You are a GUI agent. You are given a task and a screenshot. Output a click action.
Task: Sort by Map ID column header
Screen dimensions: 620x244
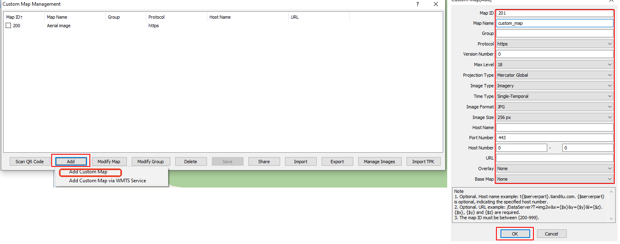click(24, 17)
